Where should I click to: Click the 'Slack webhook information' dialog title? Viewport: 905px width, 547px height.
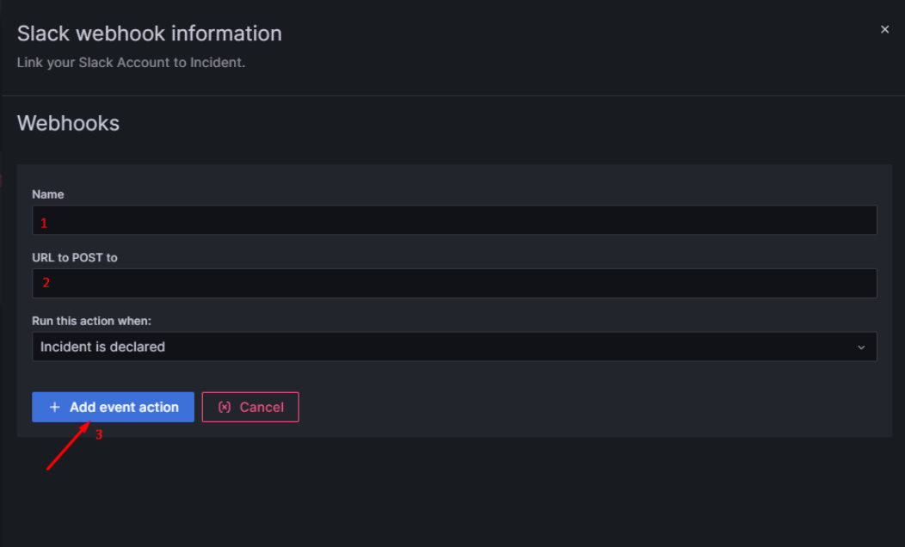click(149, 34)
